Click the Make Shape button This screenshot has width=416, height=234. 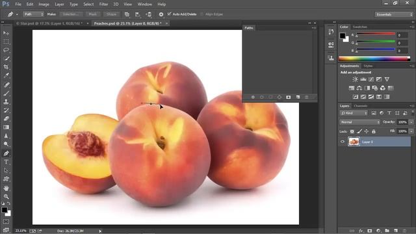pyautogui.click(x=111, y=14)
